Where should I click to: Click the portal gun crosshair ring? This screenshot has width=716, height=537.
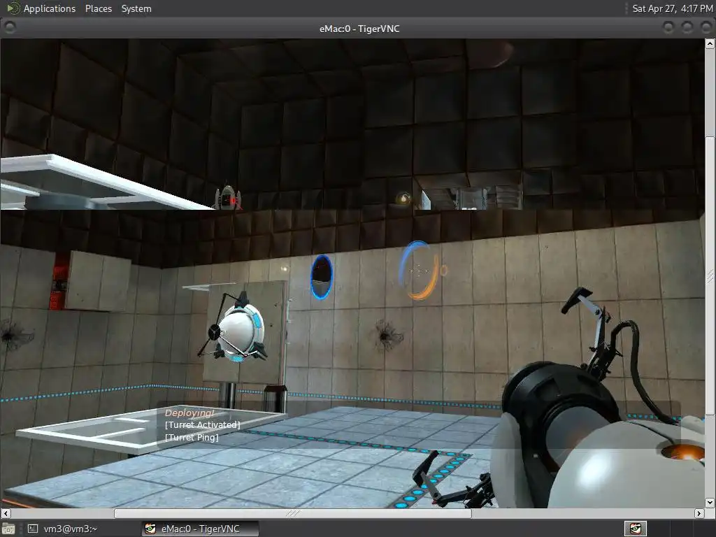point(420,271)
